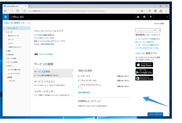
Task: Select the サービス正常性 overview card
Action: click(53, 73)
